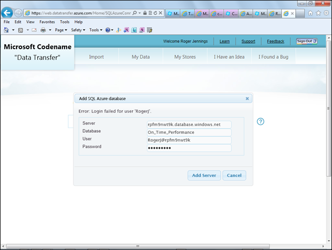Go back with the browser Back arrow
Screen dimensions: 332x250
tap(7, 13)
